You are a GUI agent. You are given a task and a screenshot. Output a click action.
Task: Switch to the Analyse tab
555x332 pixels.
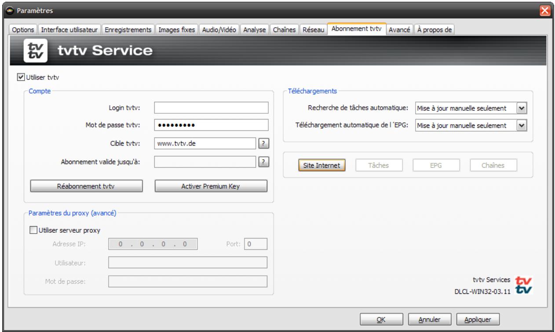[255, 29]
